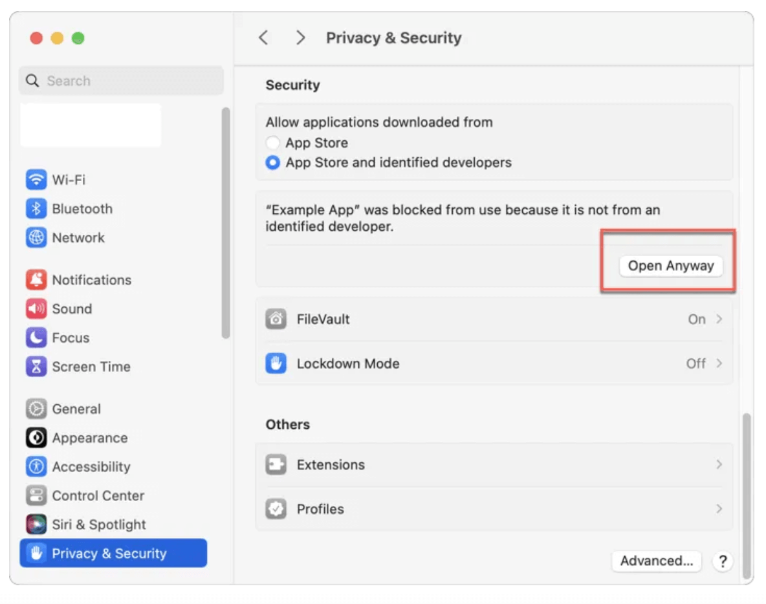Screen dimensions: 766x604
Task: Open Bluetooth settings via its icon
Action: click(36, 209)
